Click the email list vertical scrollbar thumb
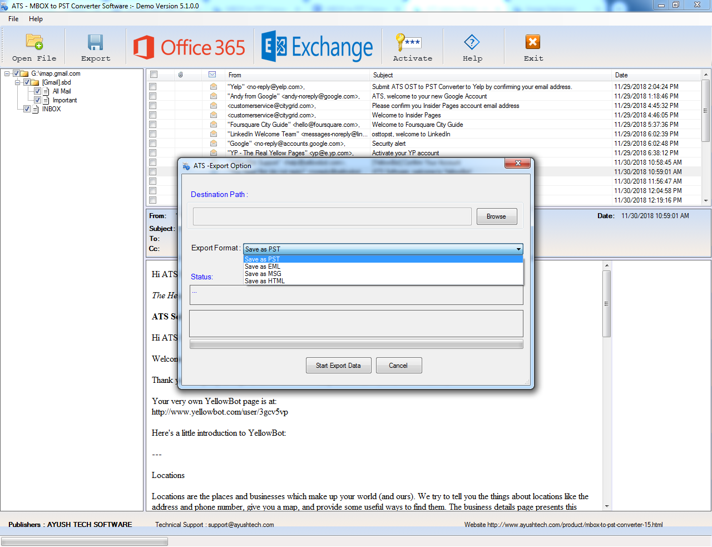 point(706,111)
